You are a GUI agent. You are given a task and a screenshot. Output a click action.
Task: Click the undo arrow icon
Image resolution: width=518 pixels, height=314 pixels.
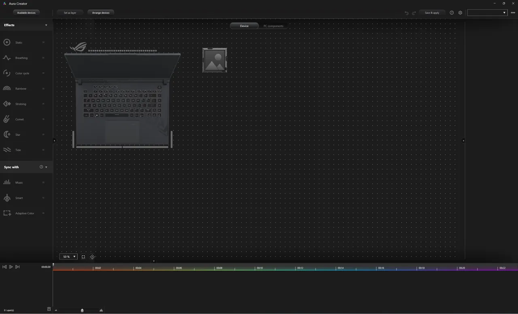(x=407, y=13)
